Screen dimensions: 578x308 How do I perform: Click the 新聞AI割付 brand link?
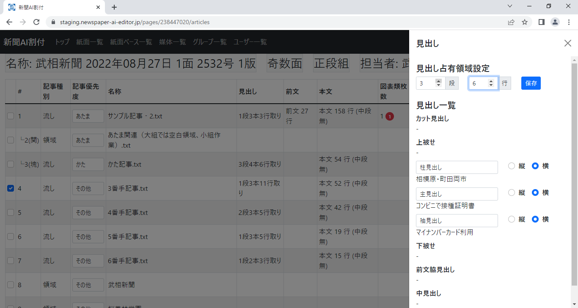[24, 42]
